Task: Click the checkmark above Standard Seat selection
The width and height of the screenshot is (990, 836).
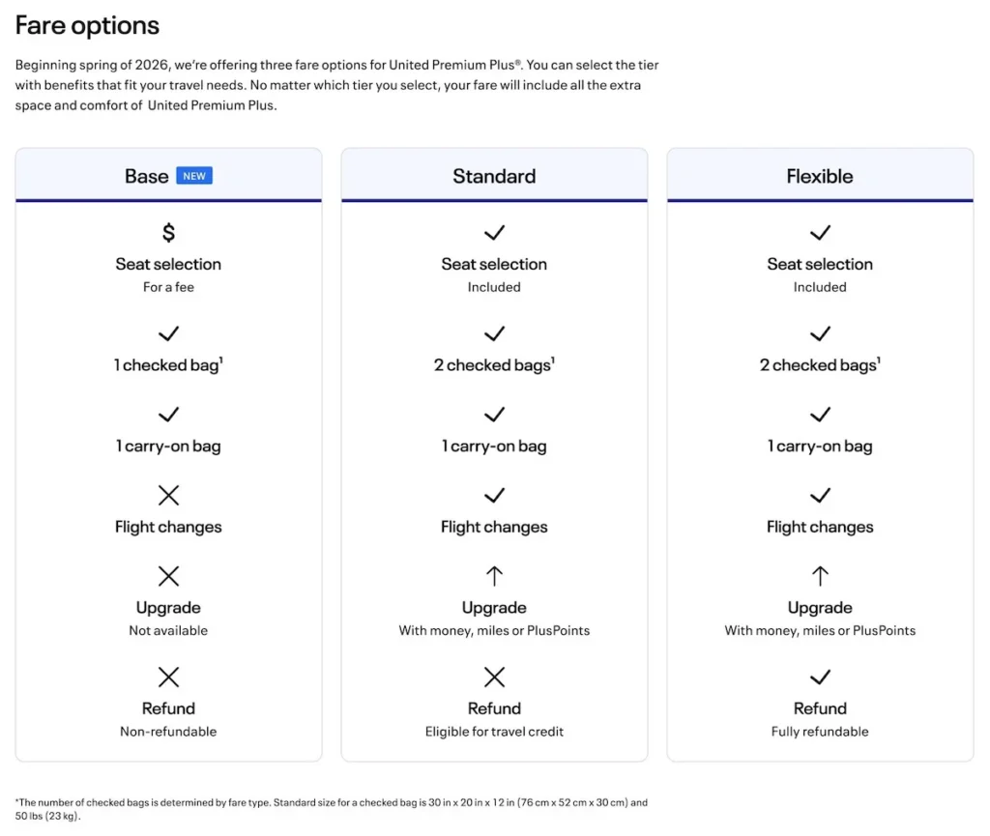Action: pos(494,233)
